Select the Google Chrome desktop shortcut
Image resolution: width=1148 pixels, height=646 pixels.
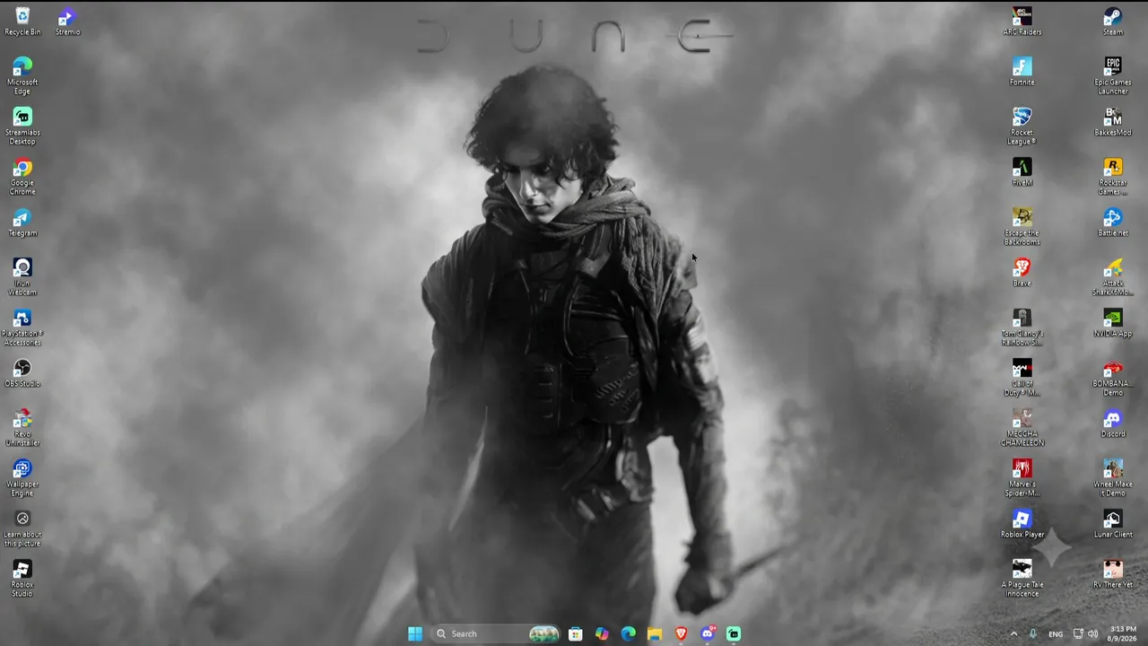click(22, 177)
